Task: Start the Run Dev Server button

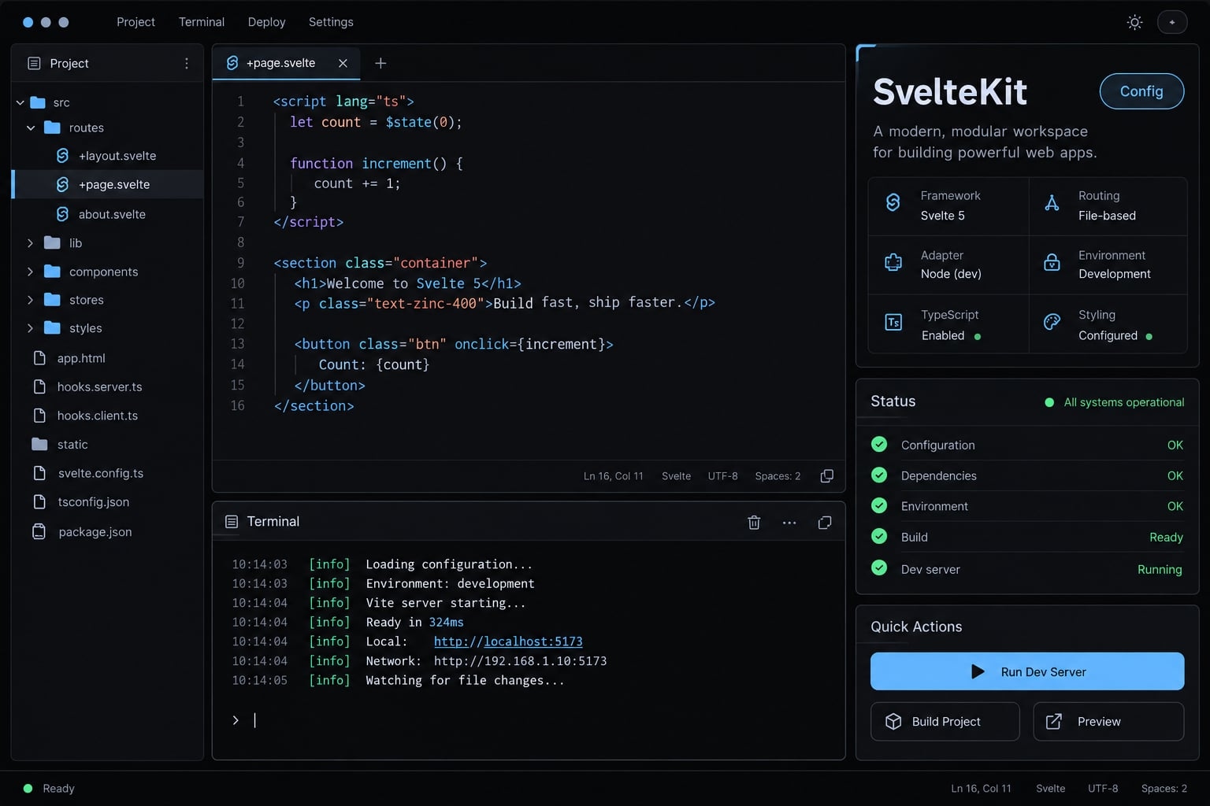Action: click(x=1027, y=671)
